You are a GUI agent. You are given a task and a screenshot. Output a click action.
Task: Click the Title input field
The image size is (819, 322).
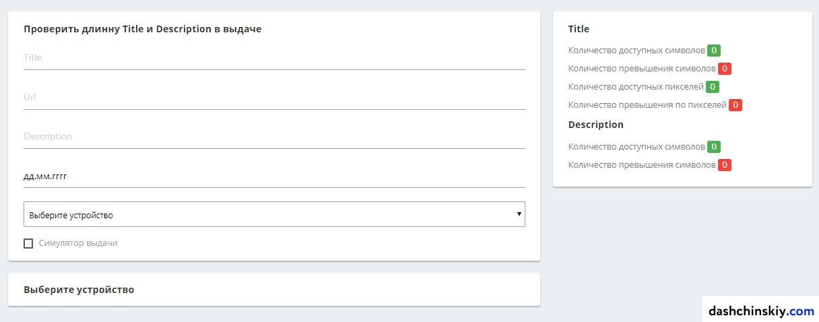pos(274,58)
